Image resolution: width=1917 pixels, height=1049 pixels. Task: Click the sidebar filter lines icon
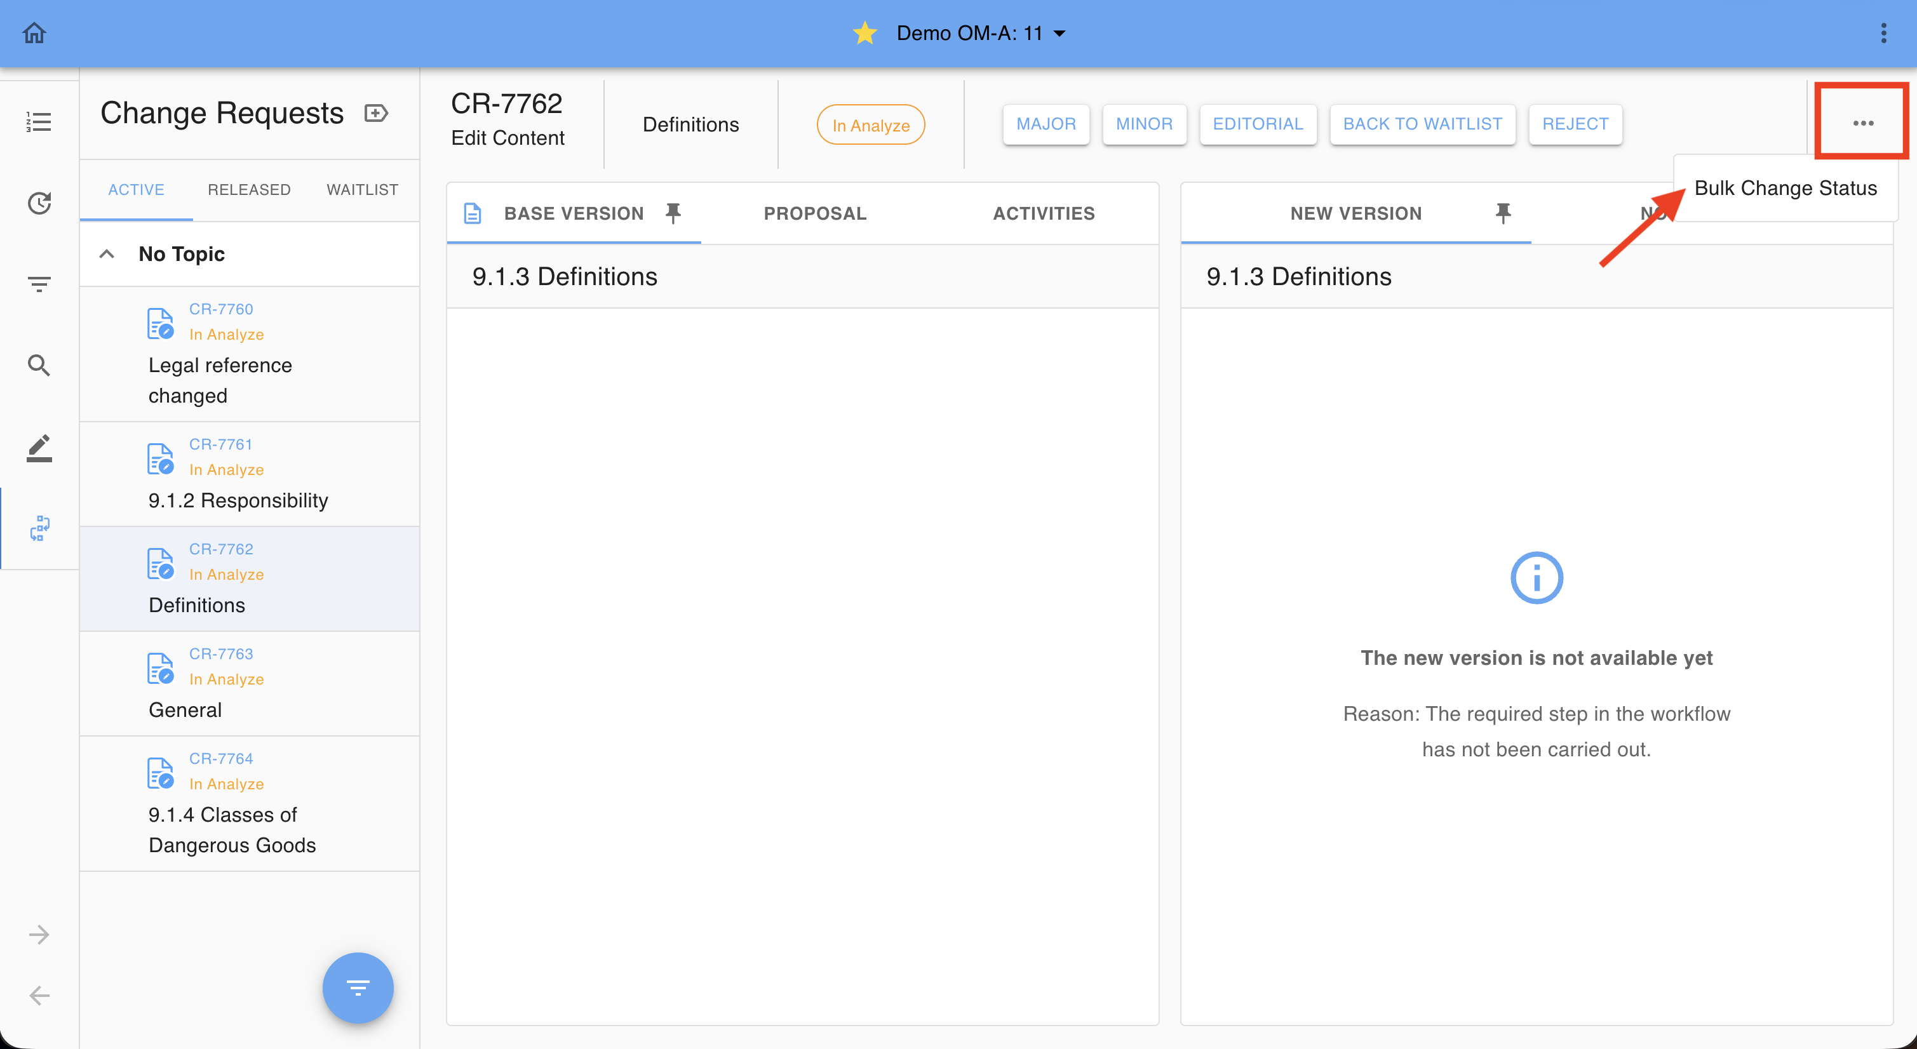39,283
